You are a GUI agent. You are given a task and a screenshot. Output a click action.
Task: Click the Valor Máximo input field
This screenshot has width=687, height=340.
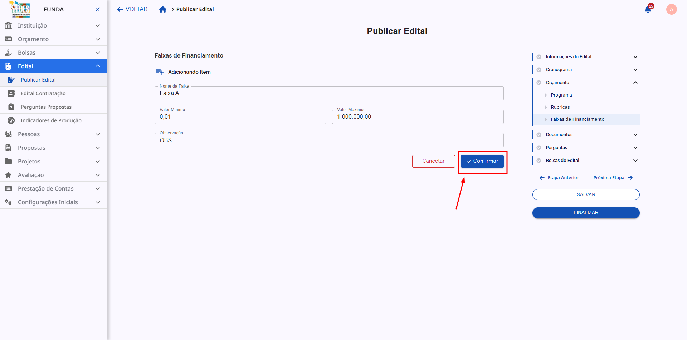point(418,117)
